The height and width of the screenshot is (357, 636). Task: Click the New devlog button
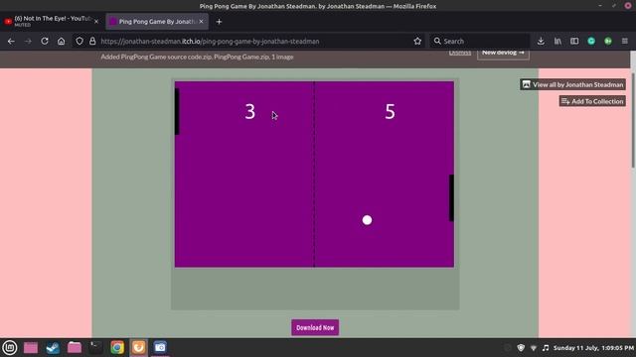[503, 53]
